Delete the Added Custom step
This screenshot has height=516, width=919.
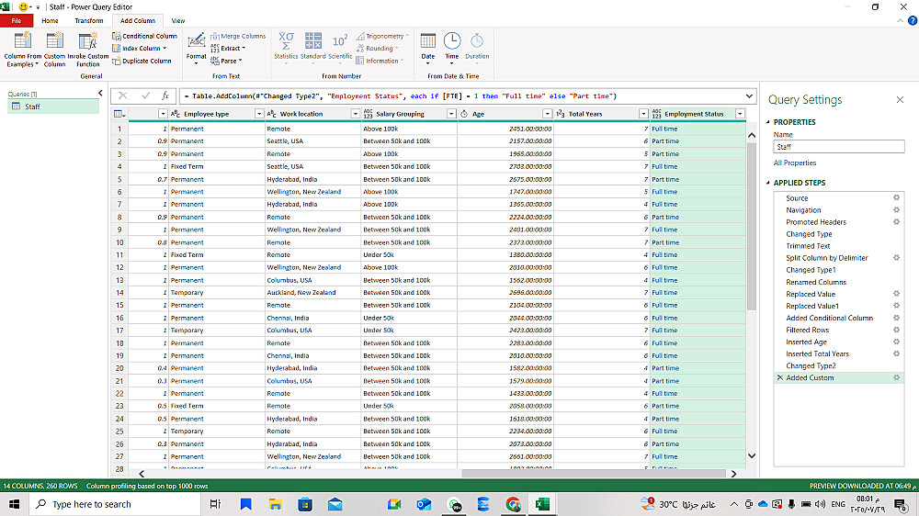click(x=780, y=378)
